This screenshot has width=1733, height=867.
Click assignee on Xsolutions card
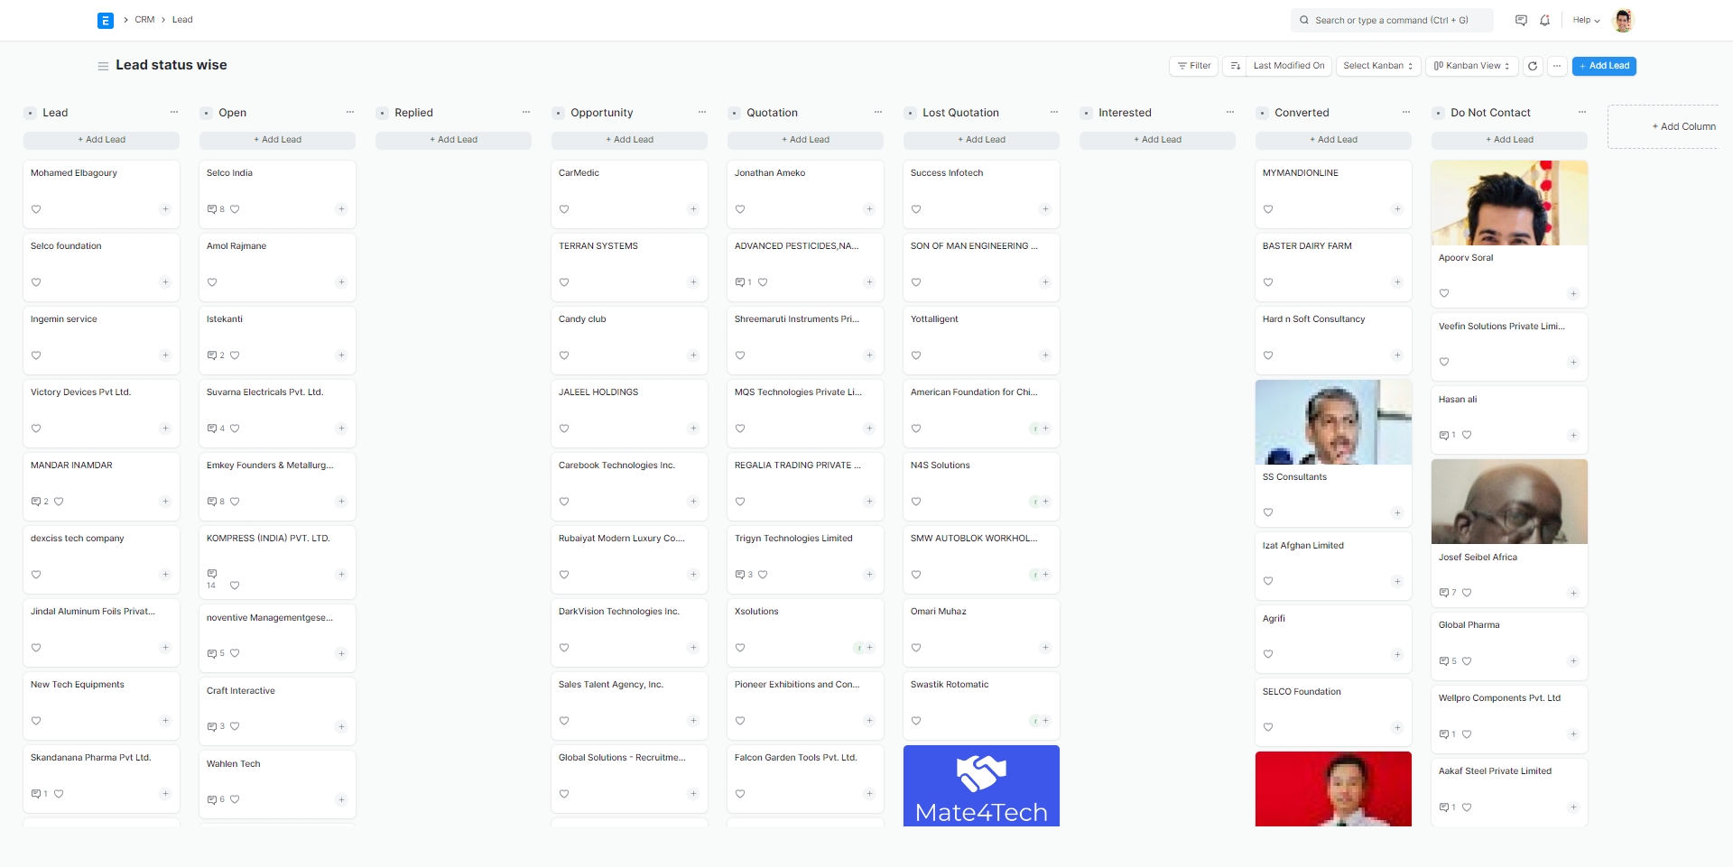coord(859,648)
